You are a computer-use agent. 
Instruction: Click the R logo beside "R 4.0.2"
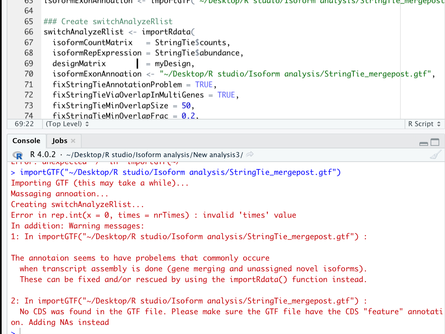pyautogui.click(x=17, y=155)
